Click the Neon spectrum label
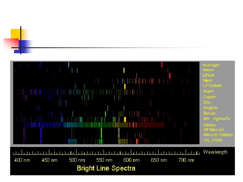The height and width of the screenshot is (182, 243). [208, 81]
